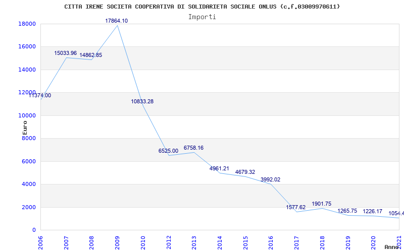Click the 0 y-axis tick
The width and height of the screenshot is (404, 252).
(34, 230)
